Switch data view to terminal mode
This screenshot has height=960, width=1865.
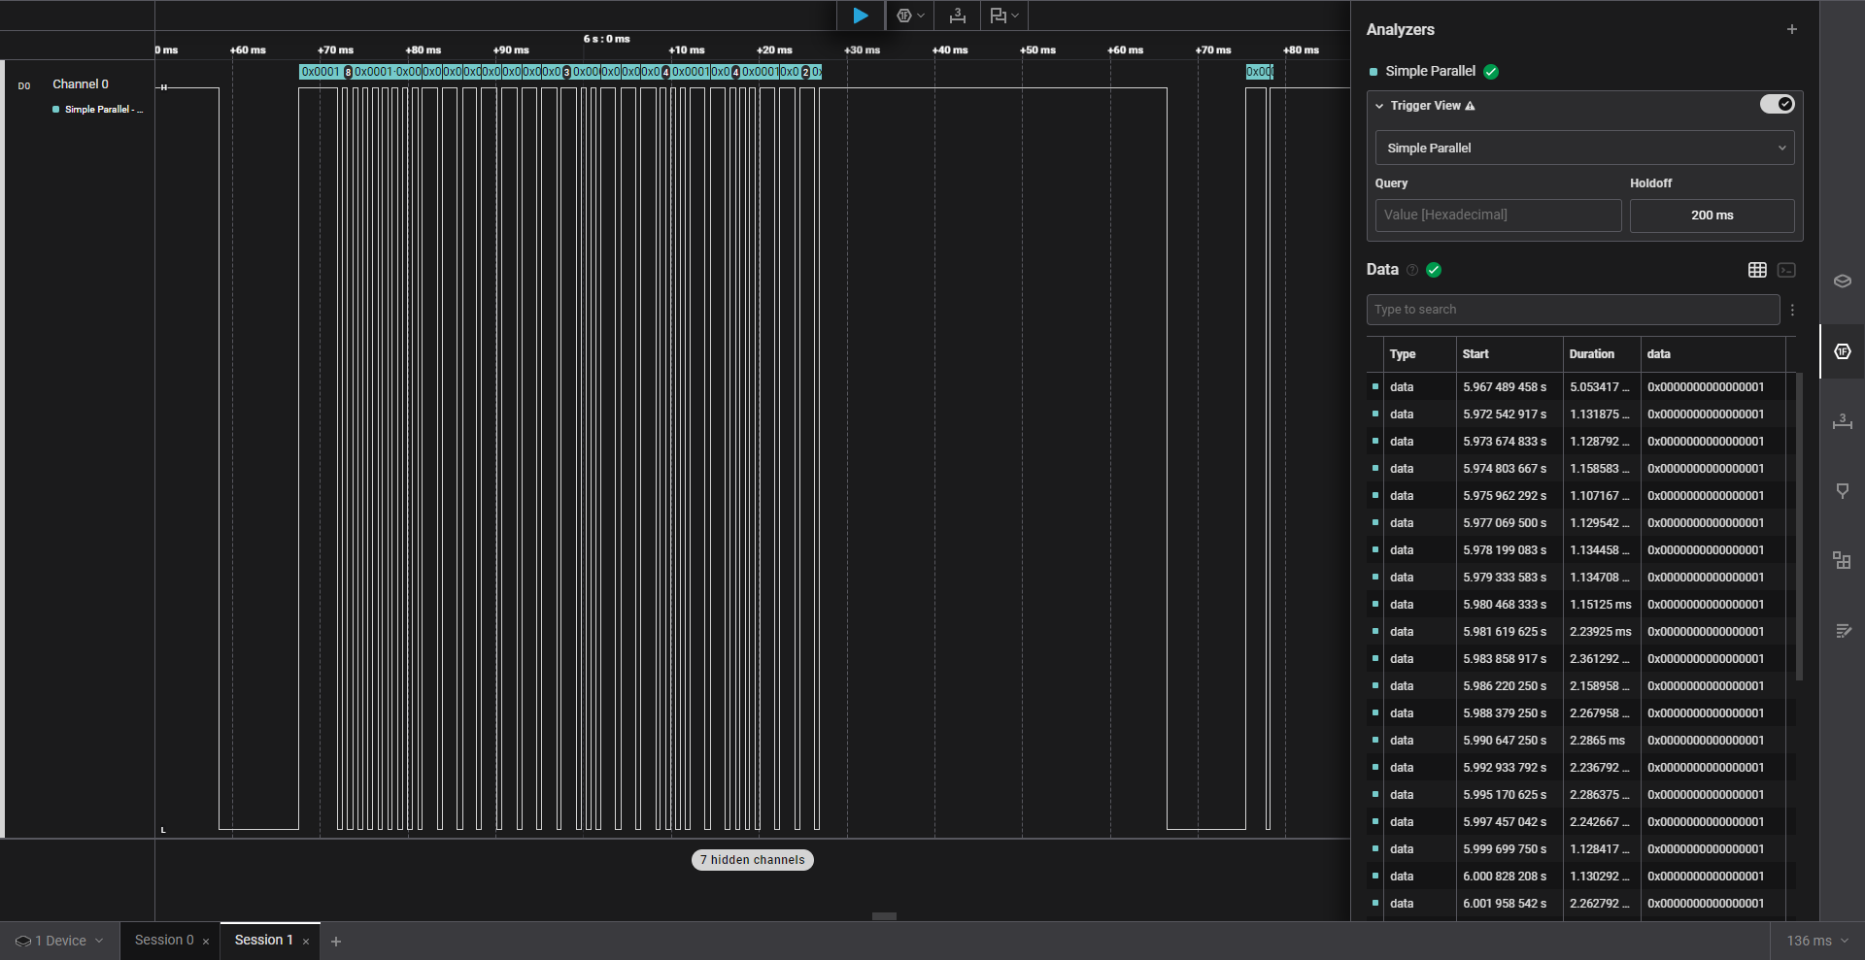click(x=1786, y=270)
